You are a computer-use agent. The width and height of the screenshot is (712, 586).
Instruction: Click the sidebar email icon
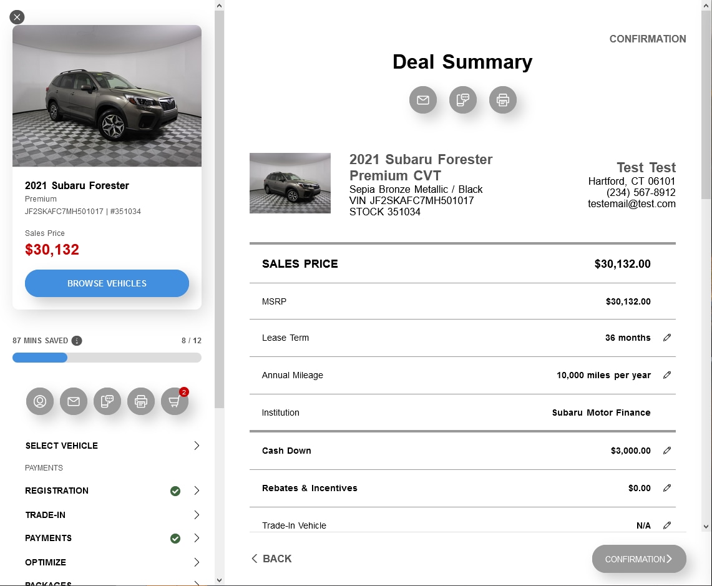tap(74, 401)
